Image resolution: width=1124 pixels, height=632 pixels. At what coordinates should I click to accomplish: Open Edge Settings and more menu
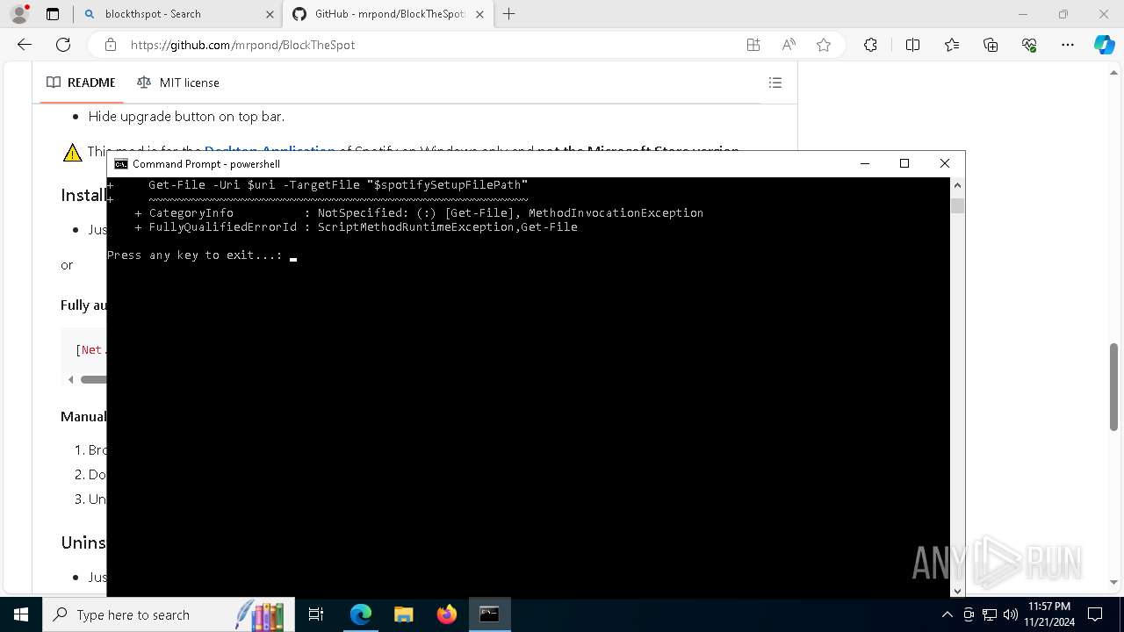[1068, 45]
